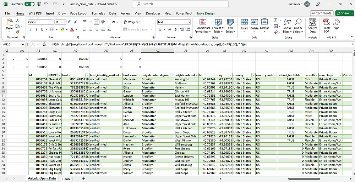Click the Sort & Filter icon
Screen dimensions: 355x182
(x=287, y=26)
